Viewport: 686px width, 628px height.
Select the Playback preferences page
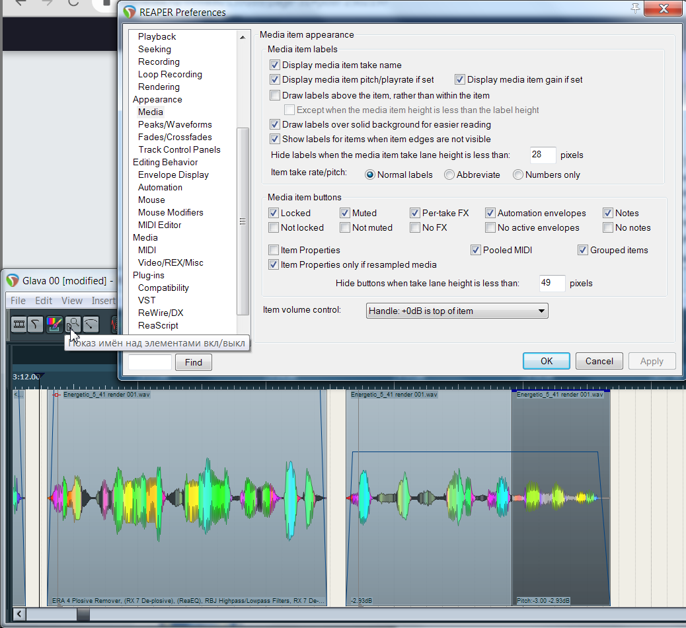pos(157,37)
